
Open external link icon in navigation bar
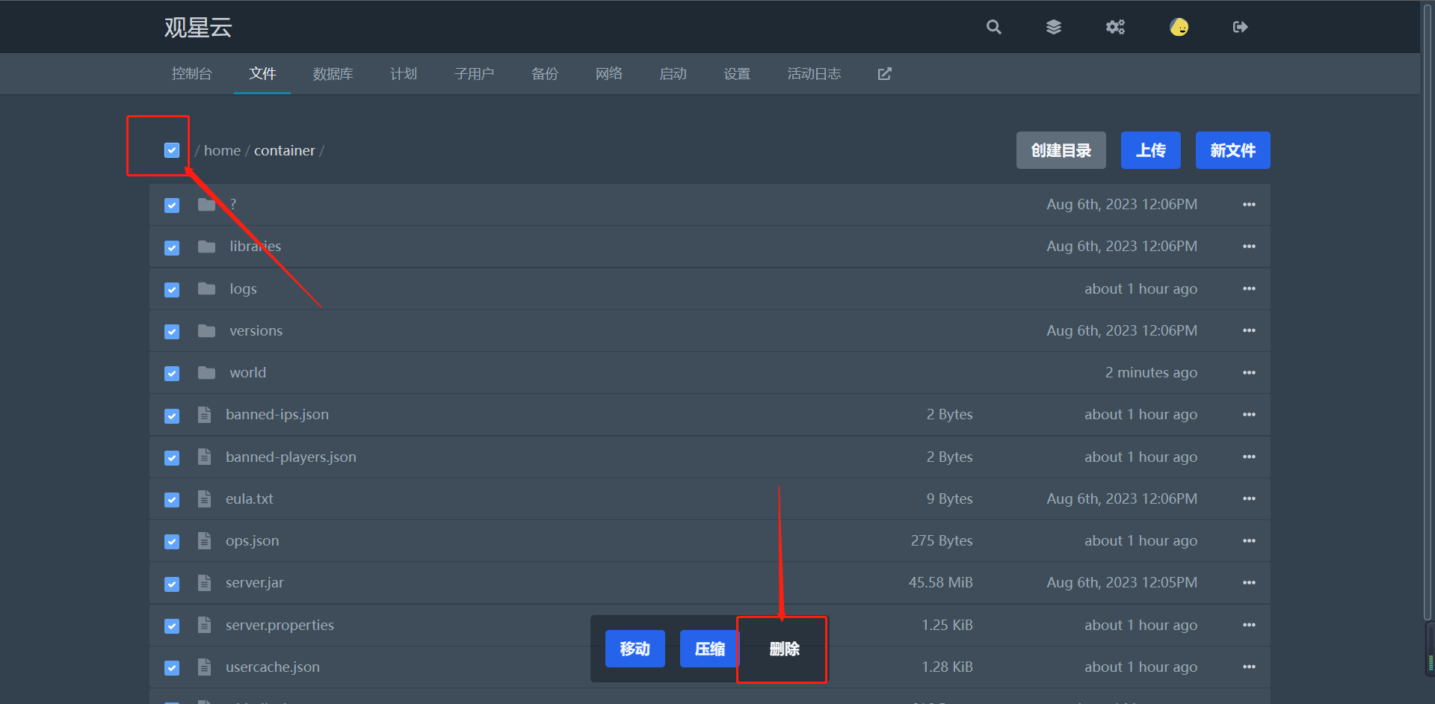pos(884,73)
